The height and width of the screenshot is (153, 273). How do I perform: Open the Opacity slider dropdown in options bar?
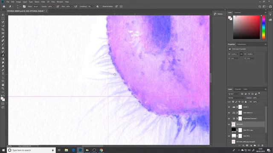pos(54,6)
